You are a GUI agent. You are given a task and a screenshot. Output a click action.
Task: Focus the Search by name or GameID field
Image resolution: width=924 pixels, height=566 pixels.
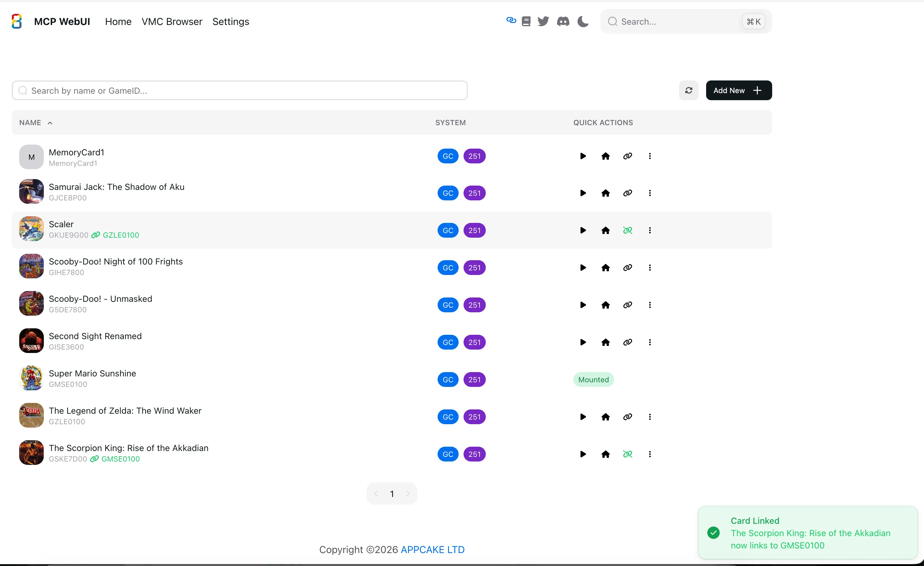(x=239, y=90)
